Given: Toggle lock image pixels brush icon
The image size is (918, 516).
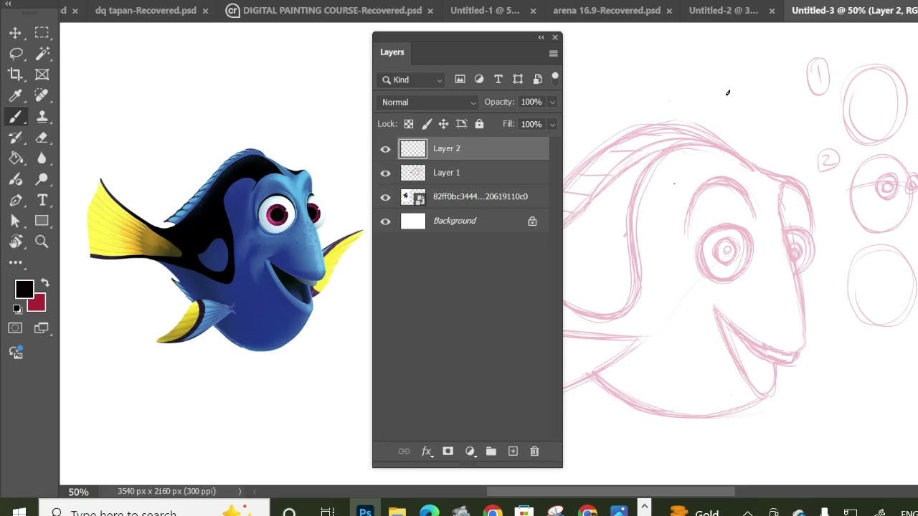Looking at the screenshot, I should point(427,124).
